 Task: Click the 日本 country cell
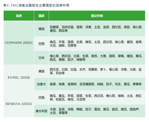point(41,58)
